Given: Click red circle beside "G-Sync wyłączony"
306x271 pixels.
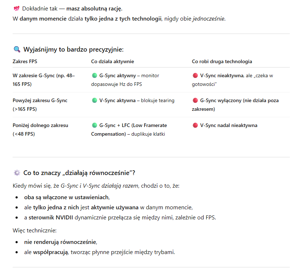Looking at the screenshot, I should pos(195,101).
